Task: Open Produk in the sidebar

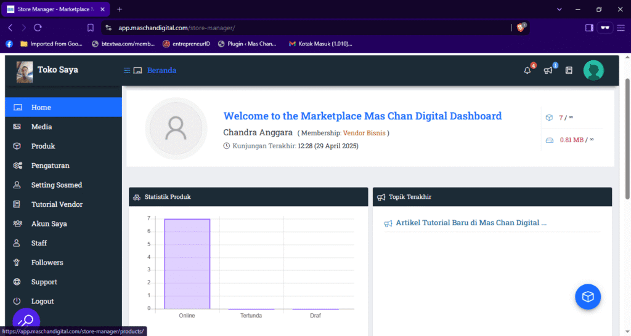Action: point(63,146)
